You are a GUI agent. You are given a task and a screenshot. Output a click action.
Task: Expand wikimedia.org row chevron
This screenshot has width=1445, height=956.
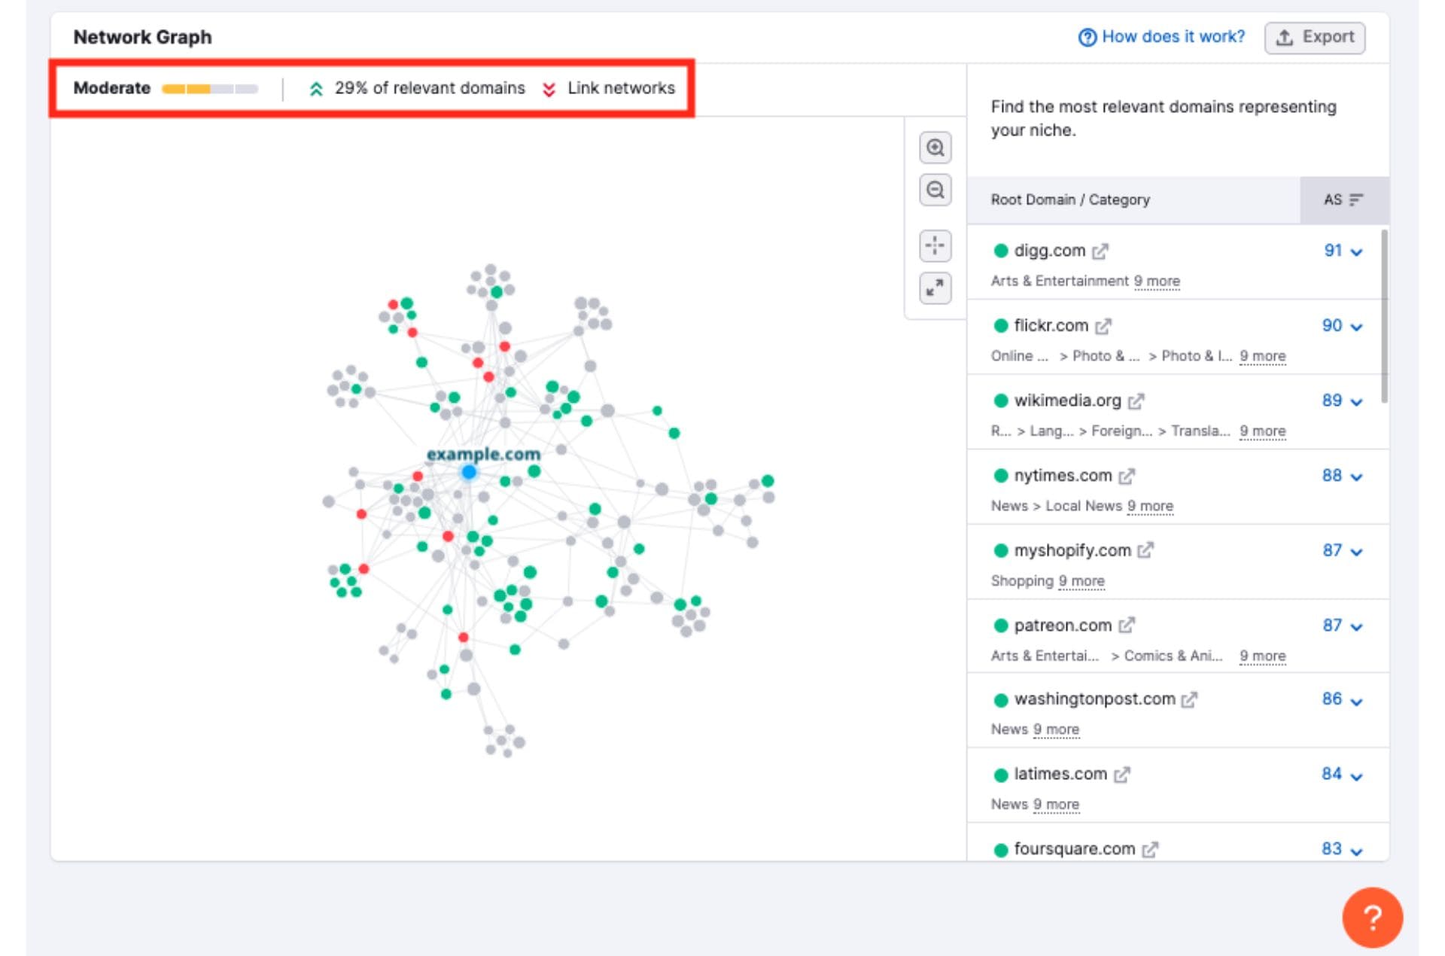coord(1356,402)
